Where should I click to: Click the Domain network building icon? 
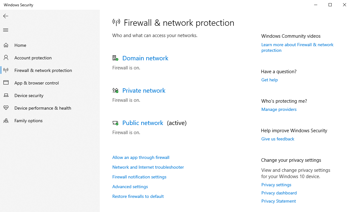coord(115,58)
